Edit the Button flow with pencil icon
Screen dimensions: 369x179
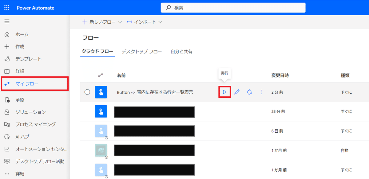237,92
